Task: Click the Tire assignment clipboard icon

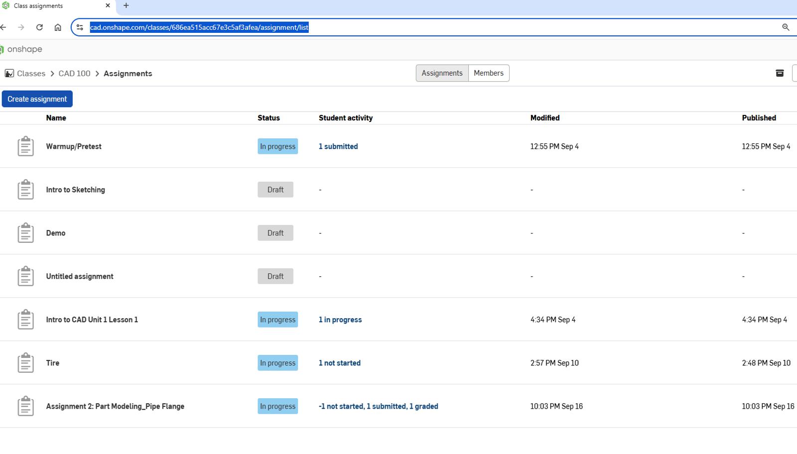Action: click(25, 362)
